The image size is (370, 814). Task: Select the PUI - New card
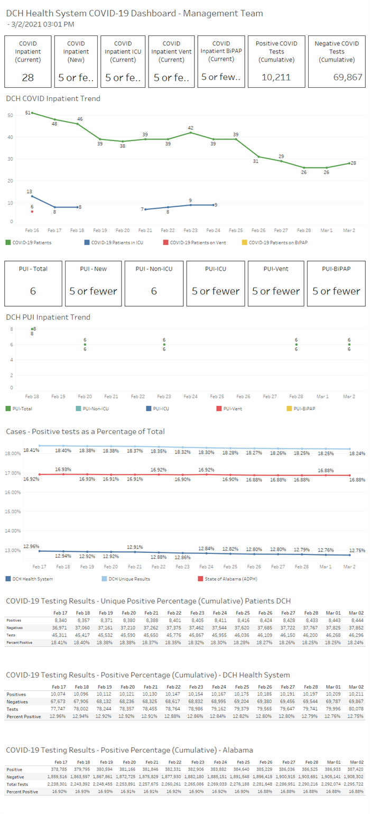coord(93,283)
